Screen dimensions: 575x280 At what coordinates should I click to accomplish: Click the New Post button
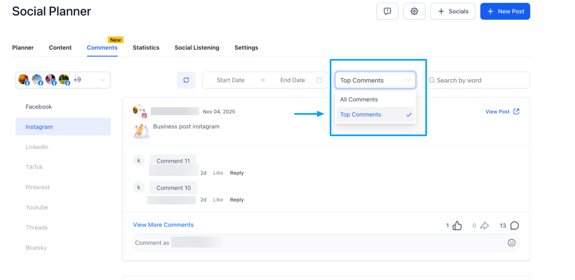(505, 11)
